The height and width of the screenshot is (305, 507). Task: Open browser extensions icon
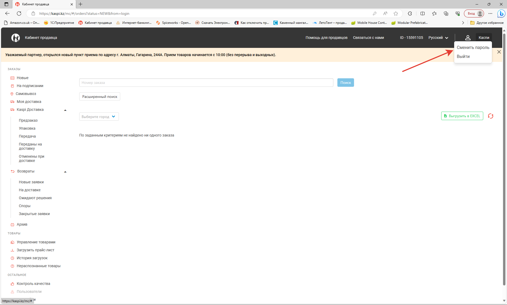pyautogui.click(x=410, y=13)
